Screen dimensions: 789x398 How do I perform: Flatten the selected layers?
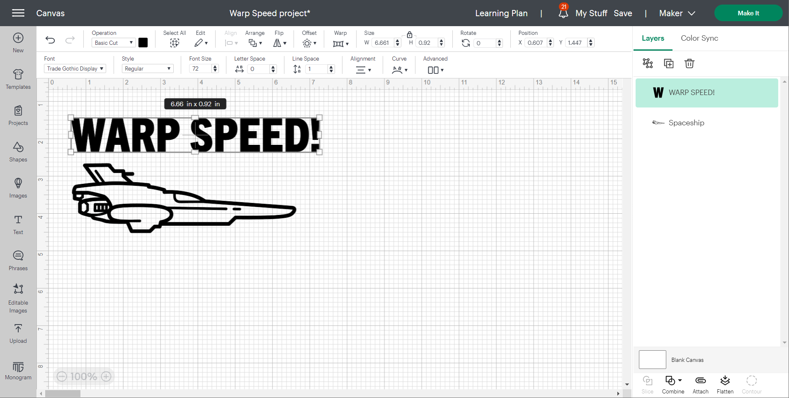click(x=725, y=384)
